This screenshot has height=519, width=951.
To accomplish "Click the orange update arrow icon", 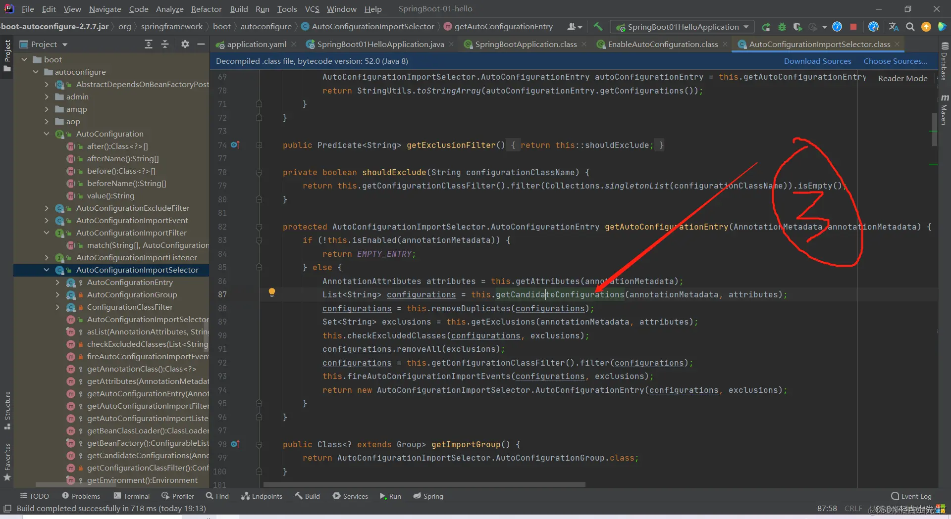I will click(926, 27).
